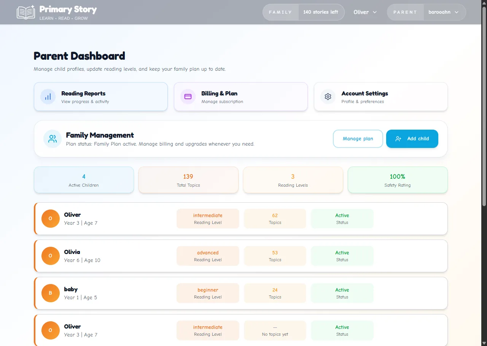487x346 pixels.
Task: Click the Billing & Plan credit card icon
Action: (x=188, y=97)
